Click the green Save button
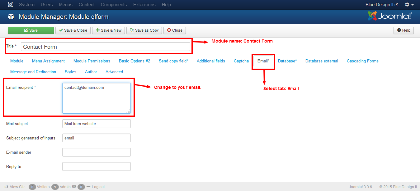 tap(31, 30)
